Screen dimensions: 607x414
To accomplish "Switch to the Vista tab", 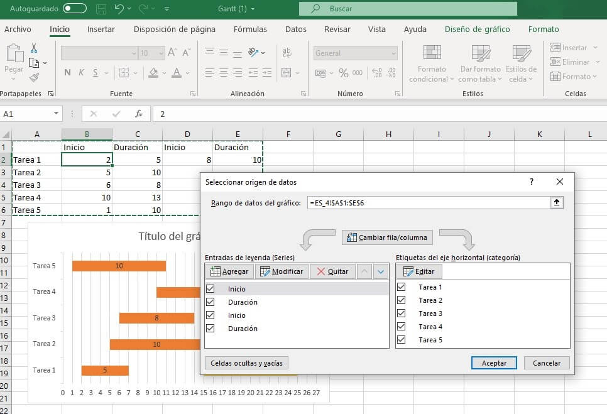I will (x=376, y=30).
